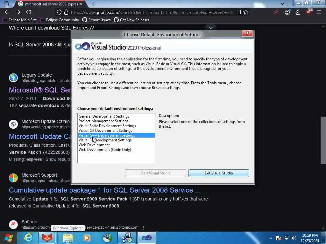Open volume speaker icon in tray
The image size is (326, 244).
point(294,238)
